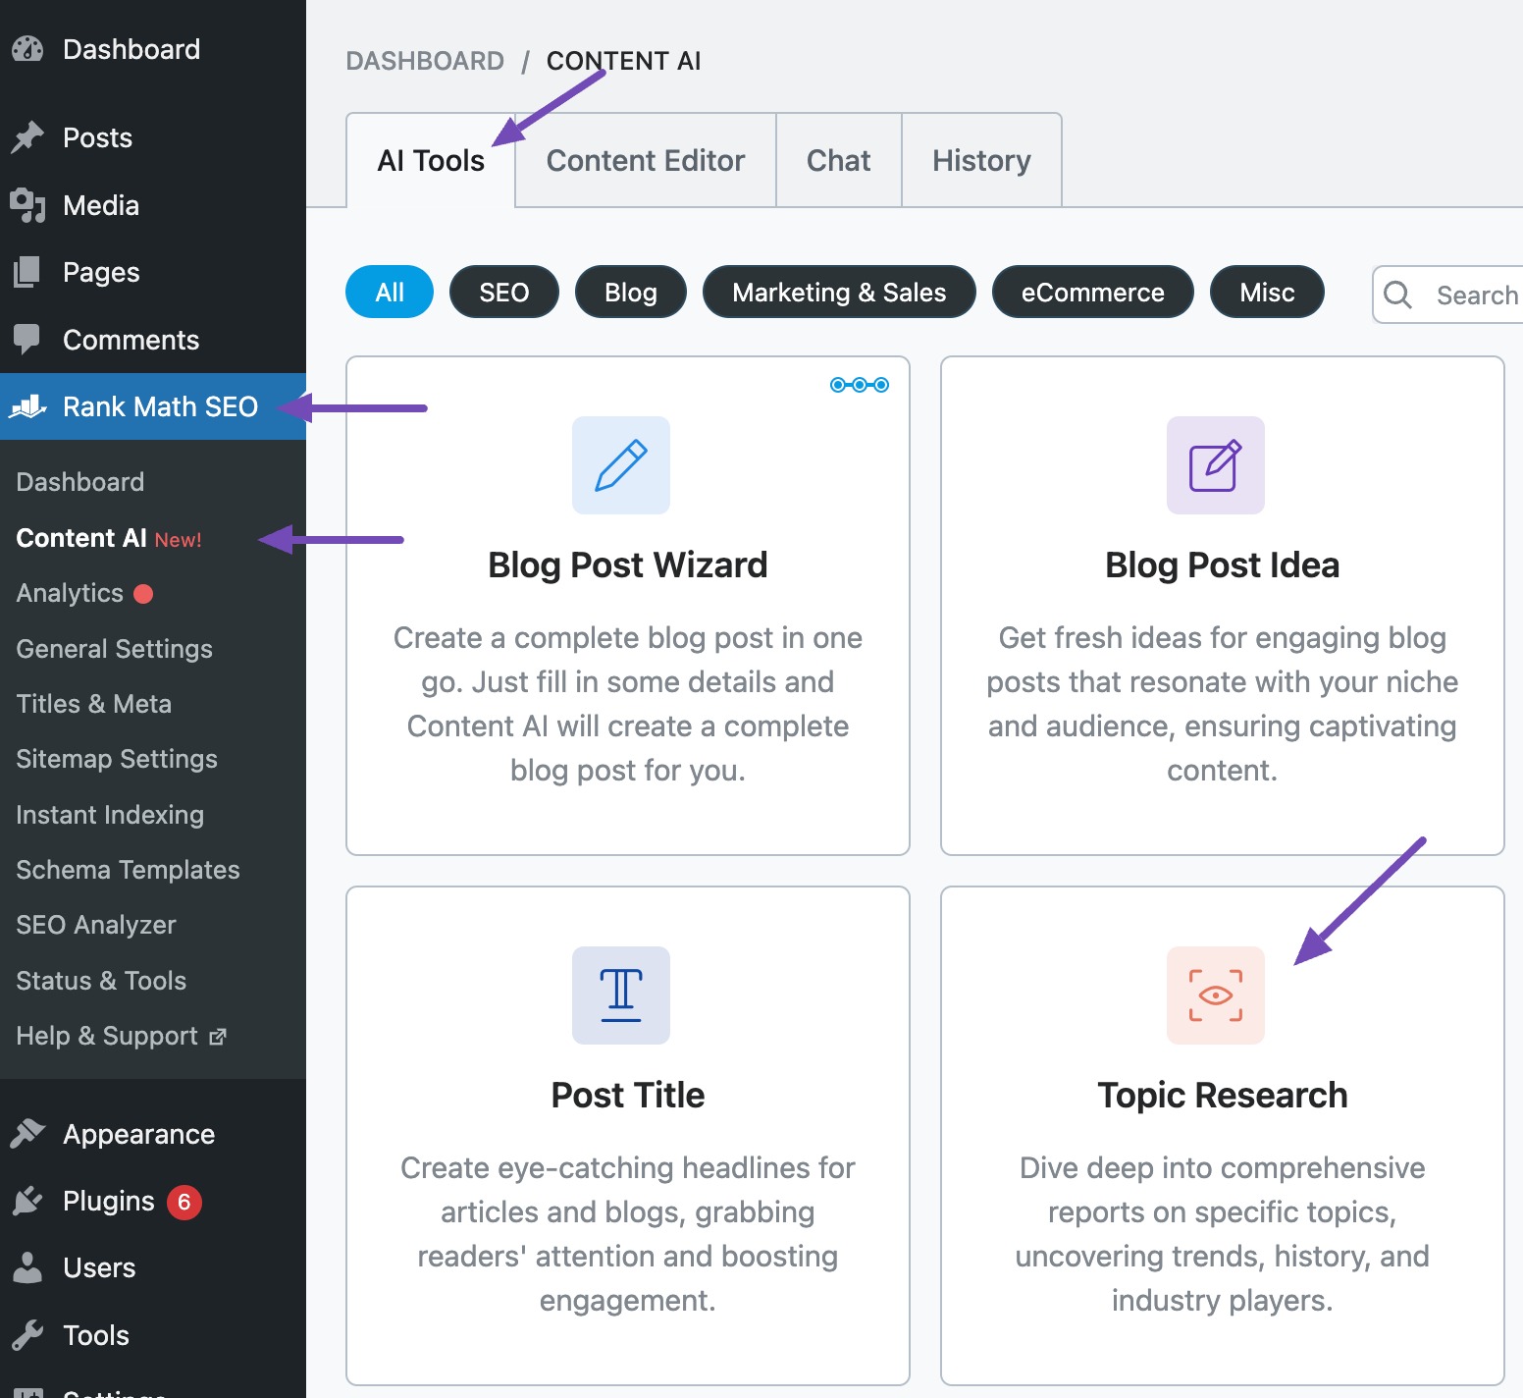
Task: Select the Marketing & Sales filter
Action: tap(839, 293)
